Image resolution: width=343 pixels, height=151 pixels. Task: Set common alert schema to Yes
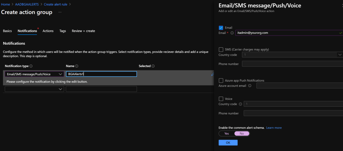[227, 134]
